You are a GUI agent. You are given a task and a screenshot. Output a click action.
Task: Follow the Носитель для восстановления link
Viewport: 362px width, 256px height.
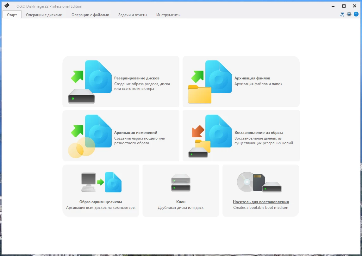point(261,202)
